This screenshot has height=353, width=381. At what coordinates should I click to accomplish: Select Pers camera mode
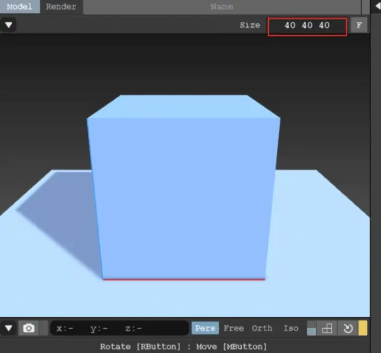coord(205,328)
